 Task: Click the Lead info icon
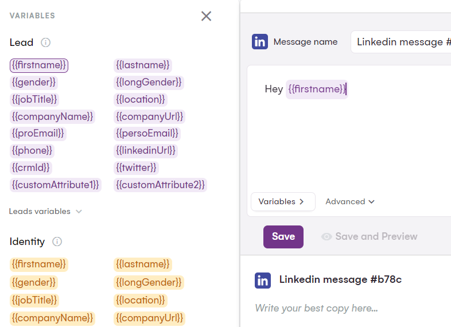point(46,42)
